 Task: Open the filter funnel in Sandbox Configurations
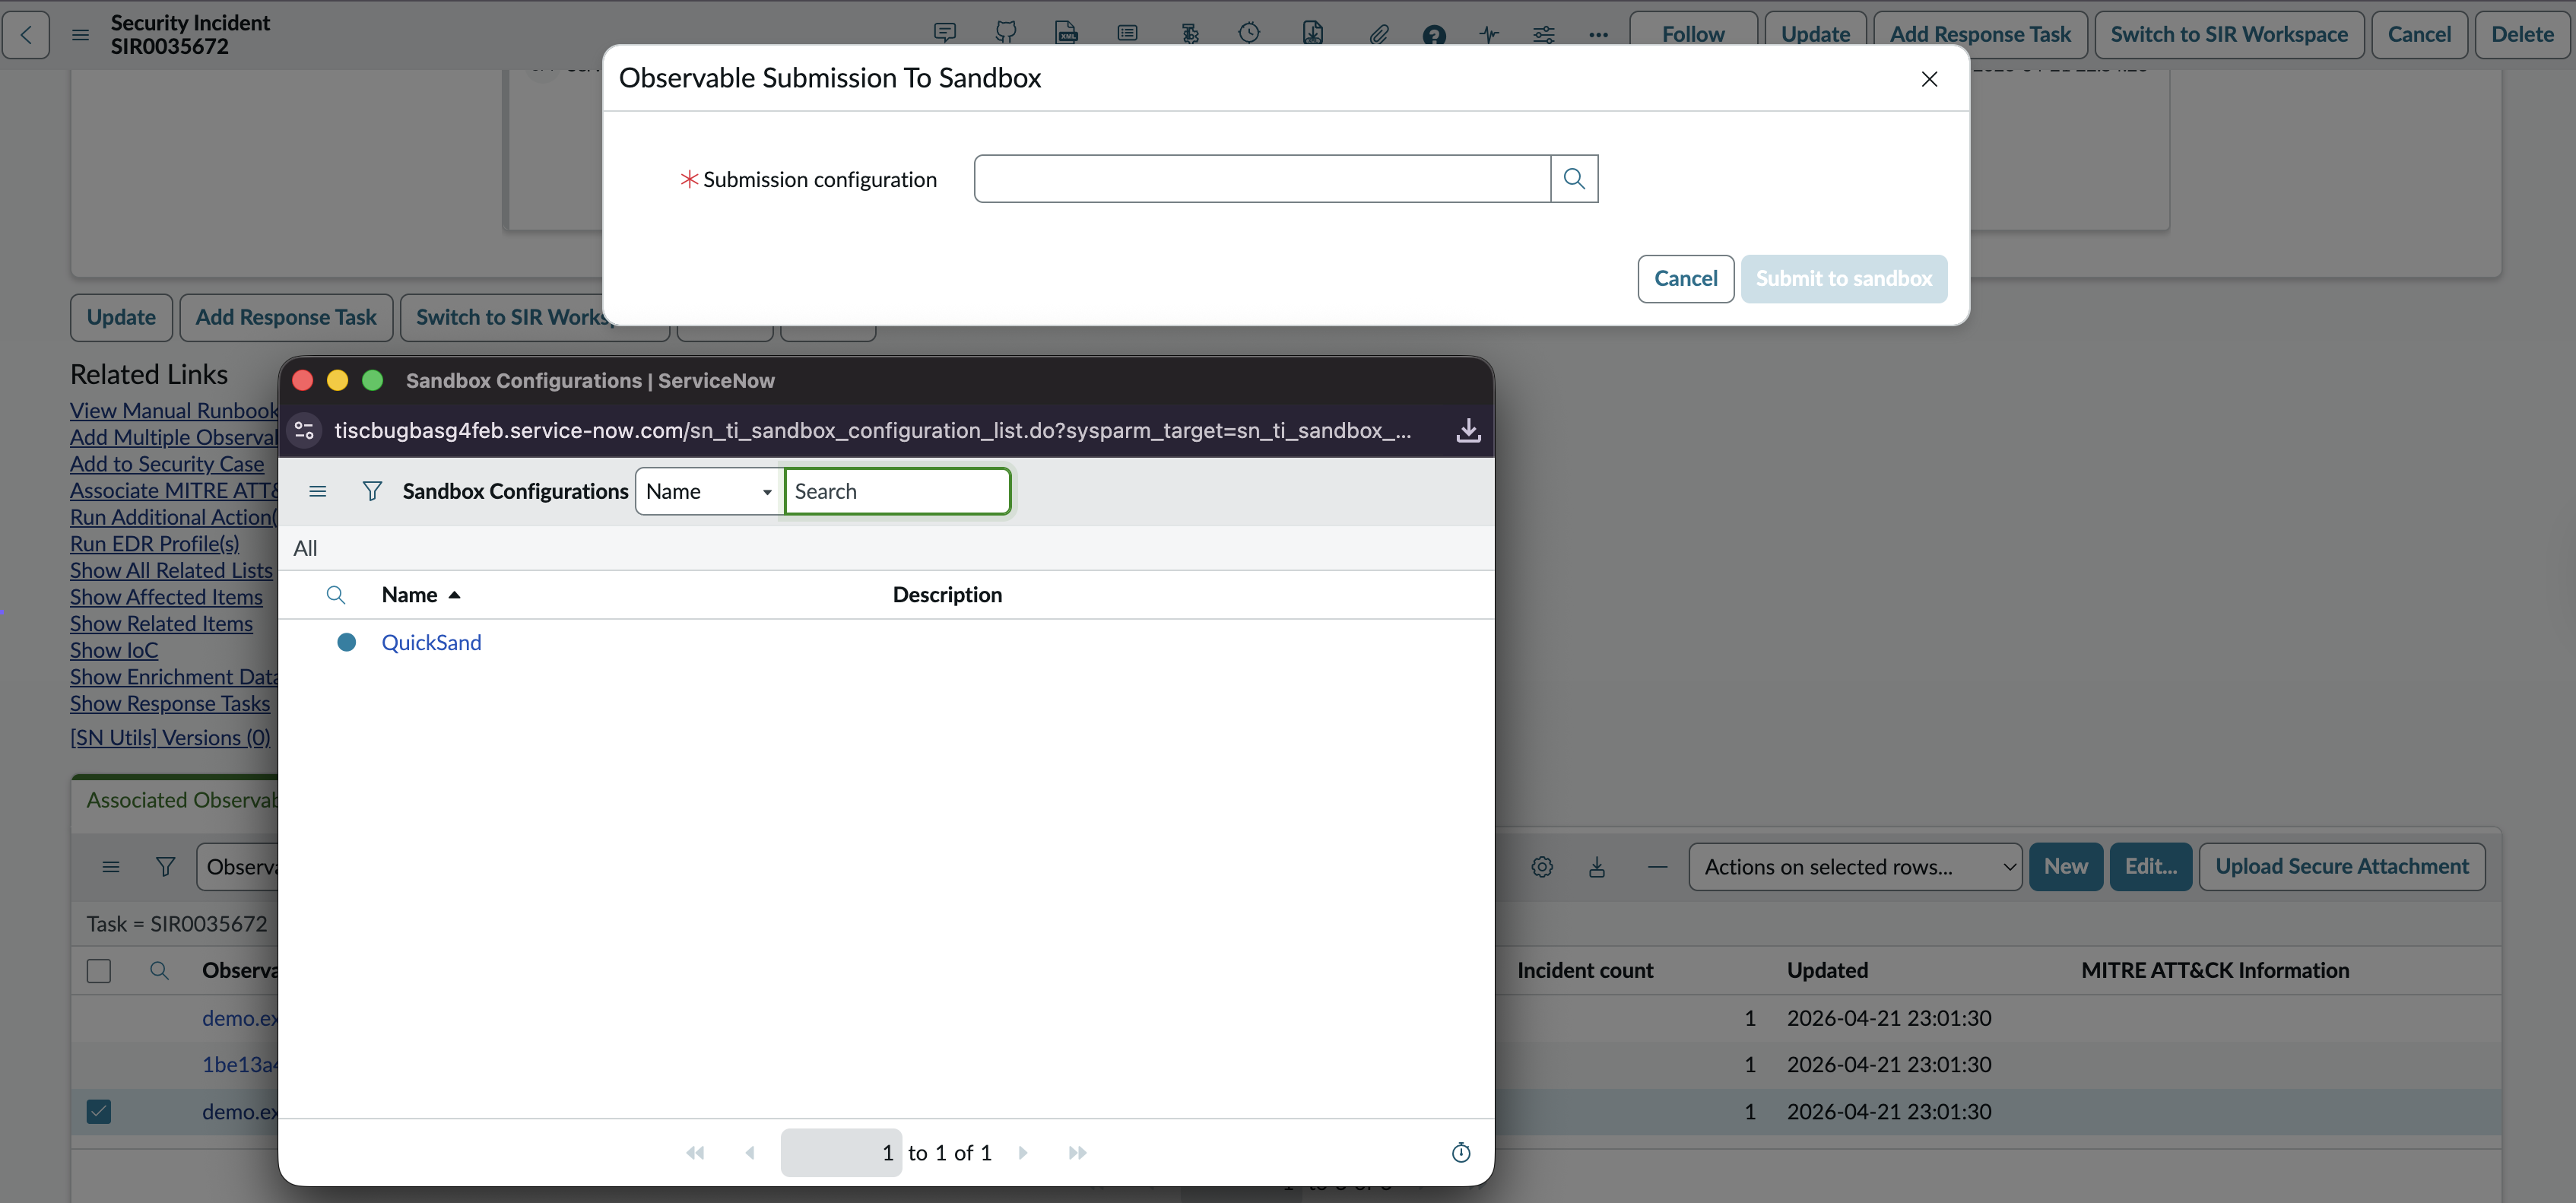tap(372, 491)
